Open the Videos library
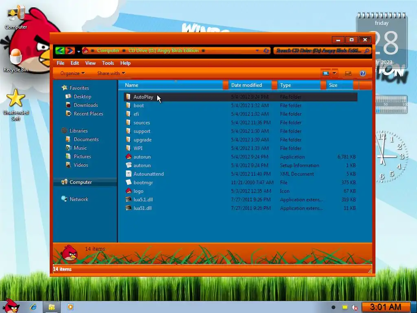Screen dimensions: 417x313 [x=81, y=165]
